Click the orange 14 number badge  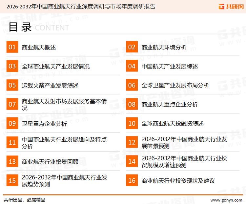pos(132,161)
